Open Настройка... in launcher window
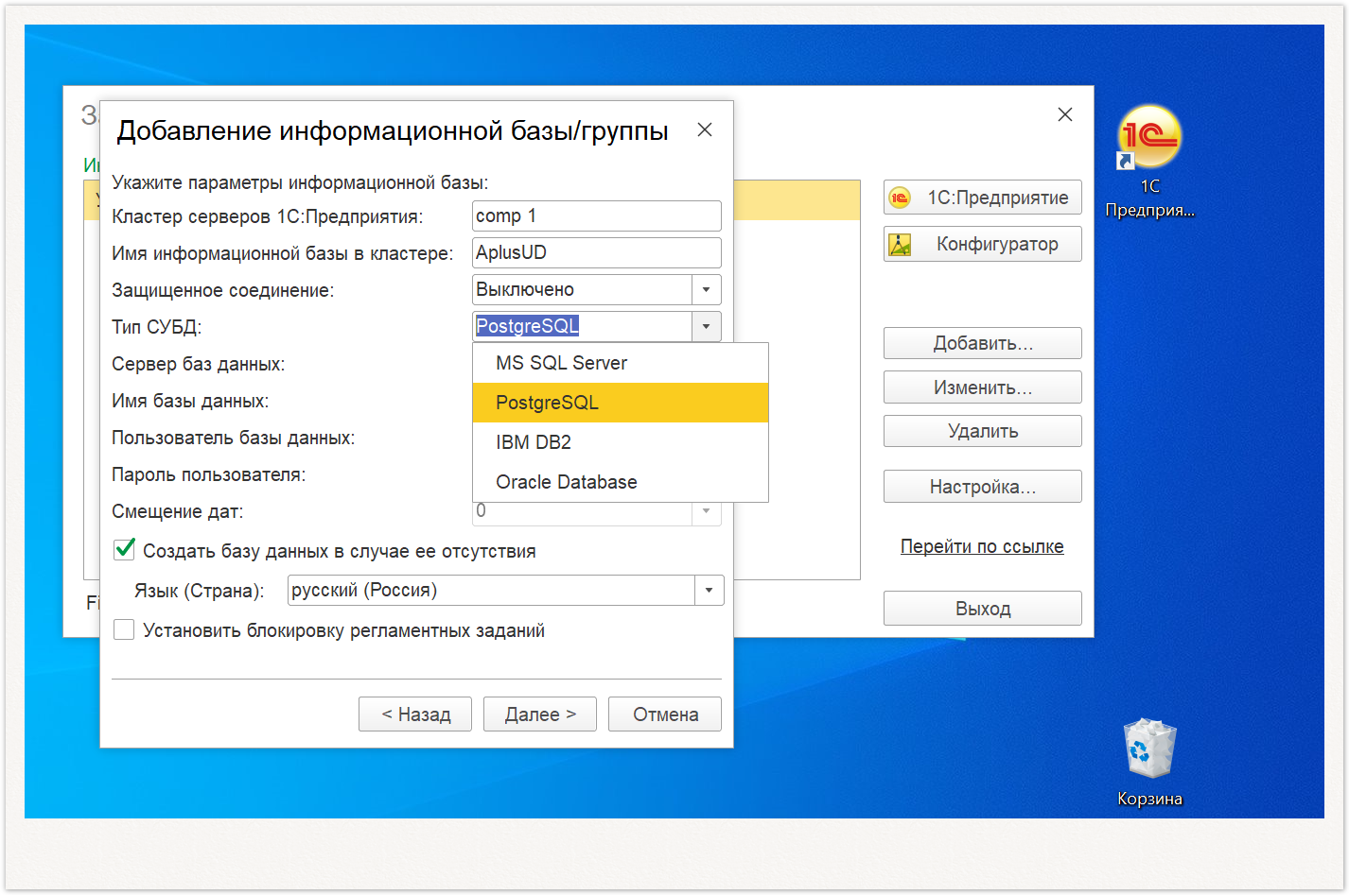This screenshot has height=895, width=1349. [983, 487]
